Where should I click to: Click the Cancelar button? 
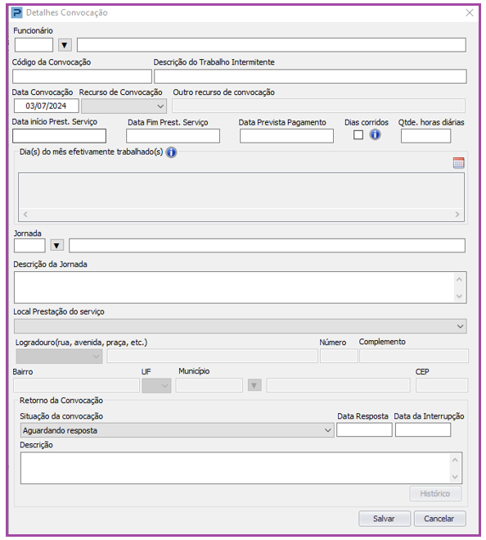(439, 519)
